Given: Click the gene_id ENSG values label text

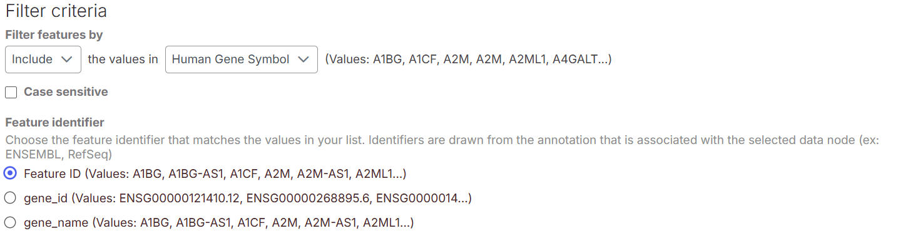Looking at the screenshot, I should 248,198.
